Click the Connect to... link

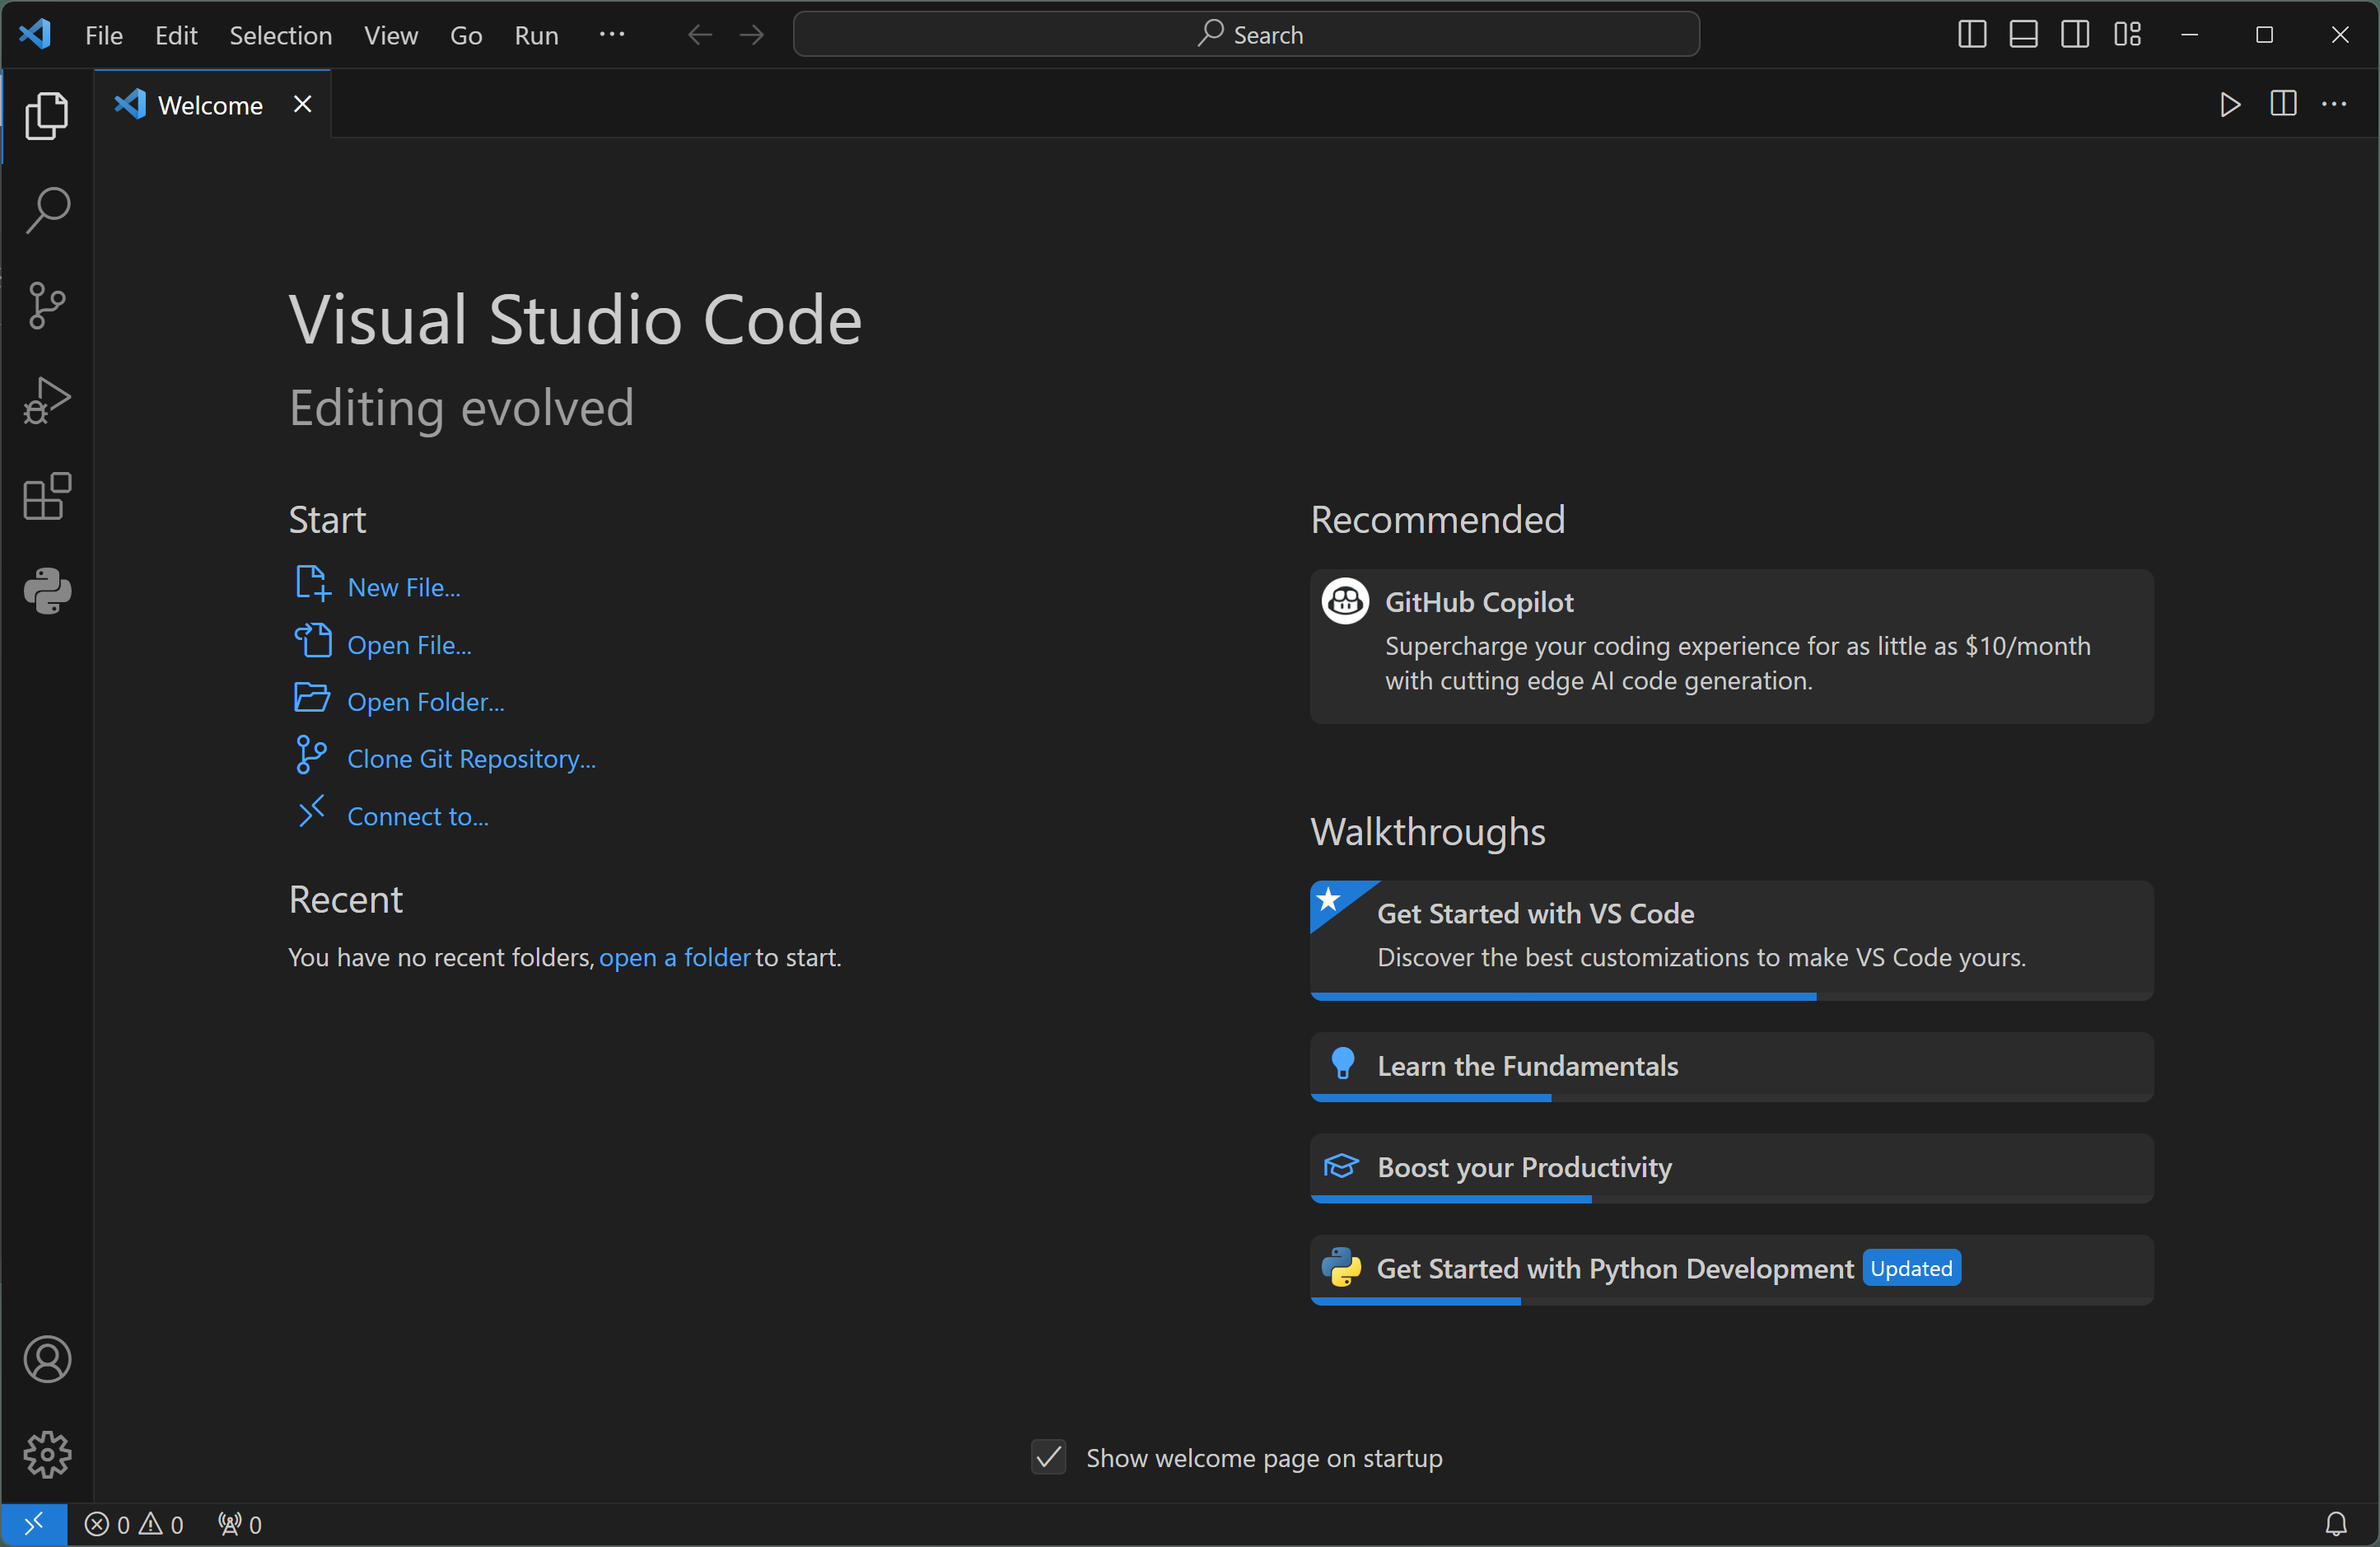418,816
